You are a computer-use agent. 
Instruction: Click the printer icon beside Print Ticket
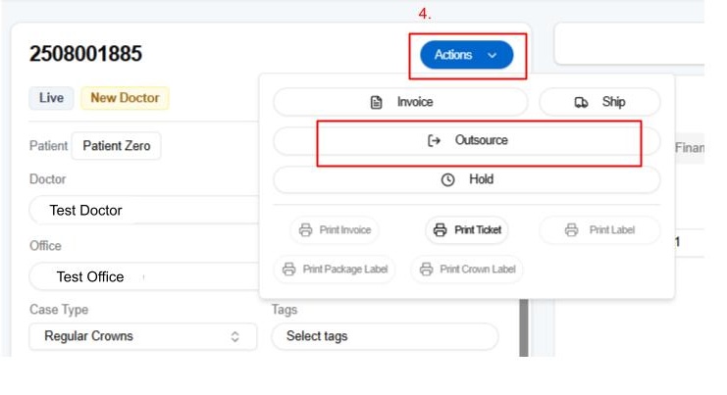[x=440, y=229]
